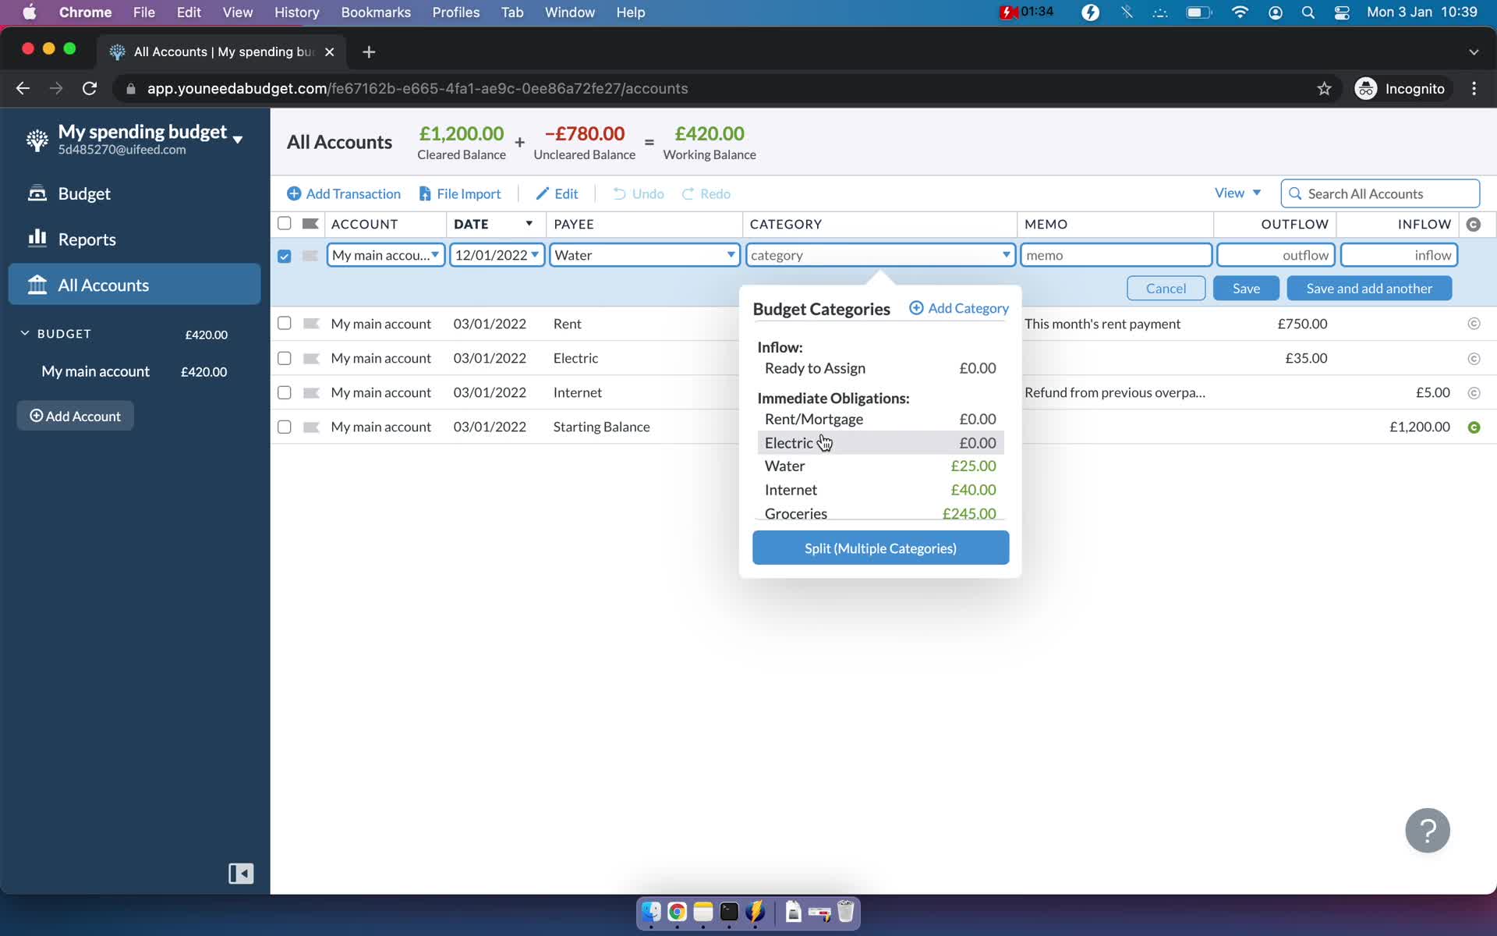Click the memo input field

[x=1116, y=254]
